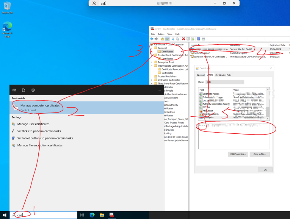Click the Up One Level folder icon

coord(162,39)
